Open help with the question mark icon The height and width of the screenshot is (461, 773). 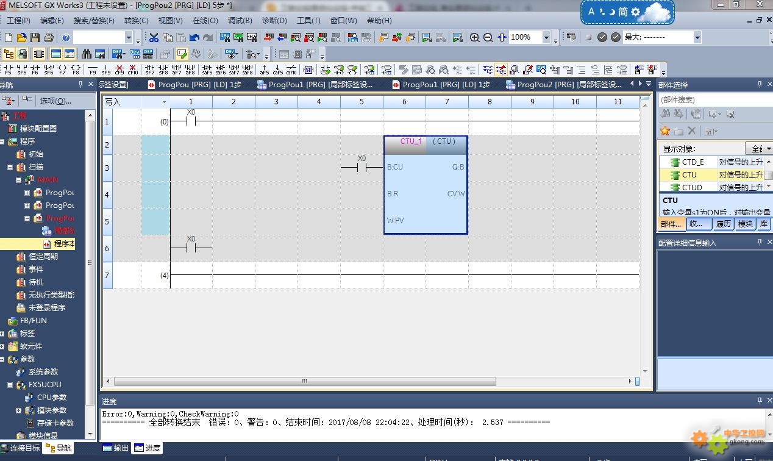[x=66, y=37]
